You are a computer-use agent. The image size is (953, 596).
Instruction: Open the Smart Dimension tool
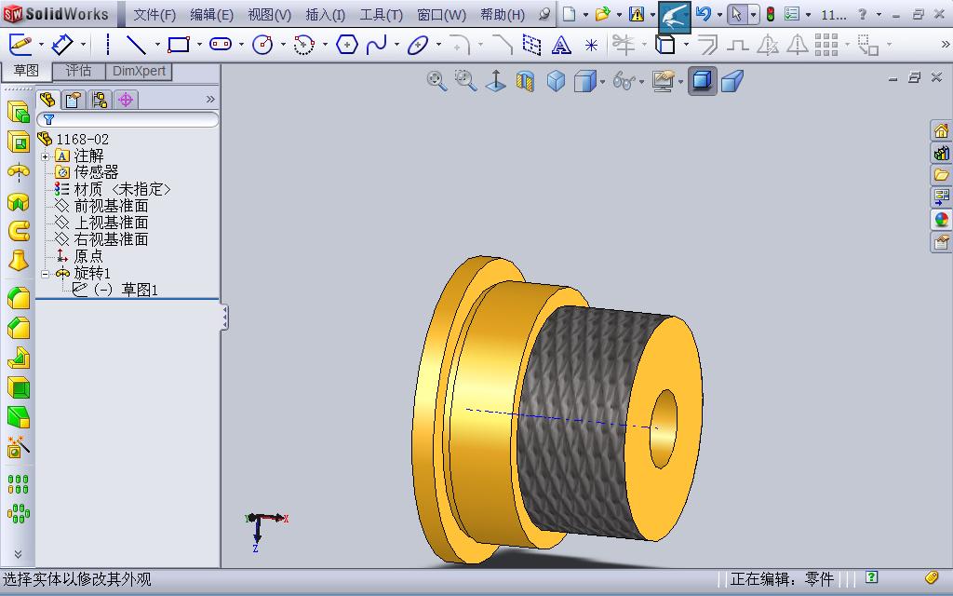(x=62, y=45)
